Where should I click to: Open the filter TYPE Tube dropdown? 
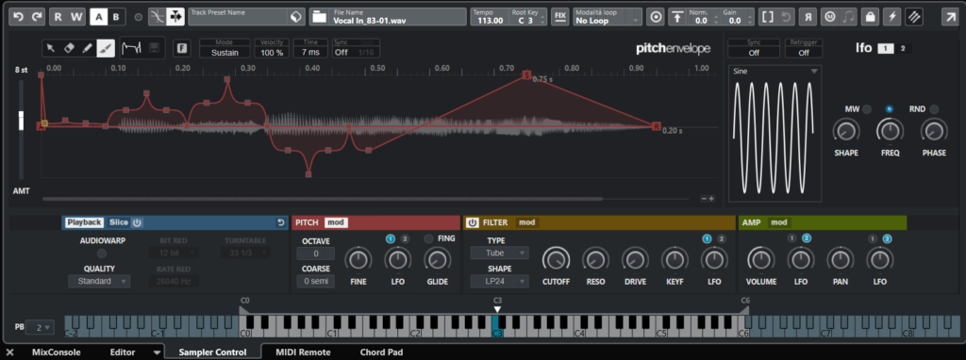(x=499, y=253)
